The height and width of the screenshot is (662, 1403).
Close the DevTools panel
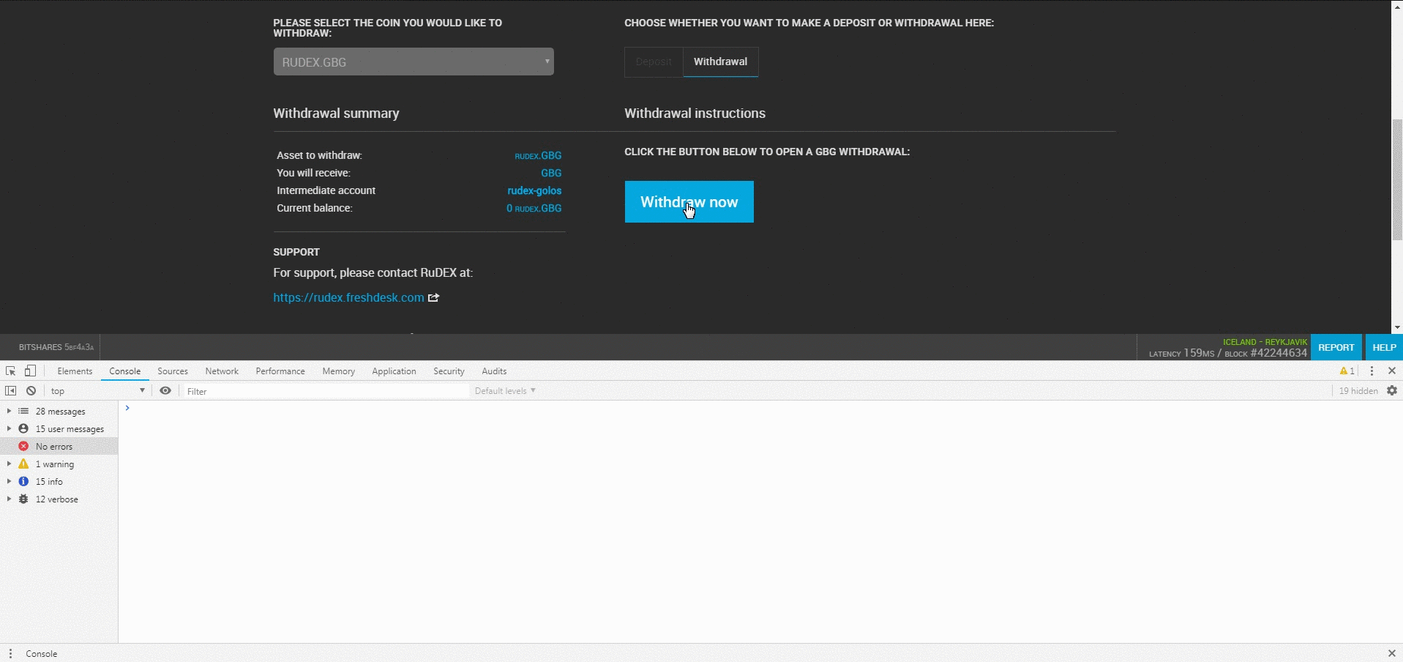[1392, 371]
